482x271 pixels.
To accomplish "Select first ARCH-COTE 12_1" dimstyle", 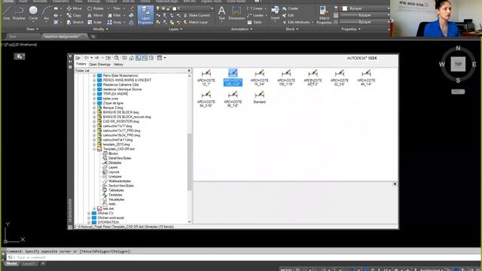I will (x=206, y=78).
